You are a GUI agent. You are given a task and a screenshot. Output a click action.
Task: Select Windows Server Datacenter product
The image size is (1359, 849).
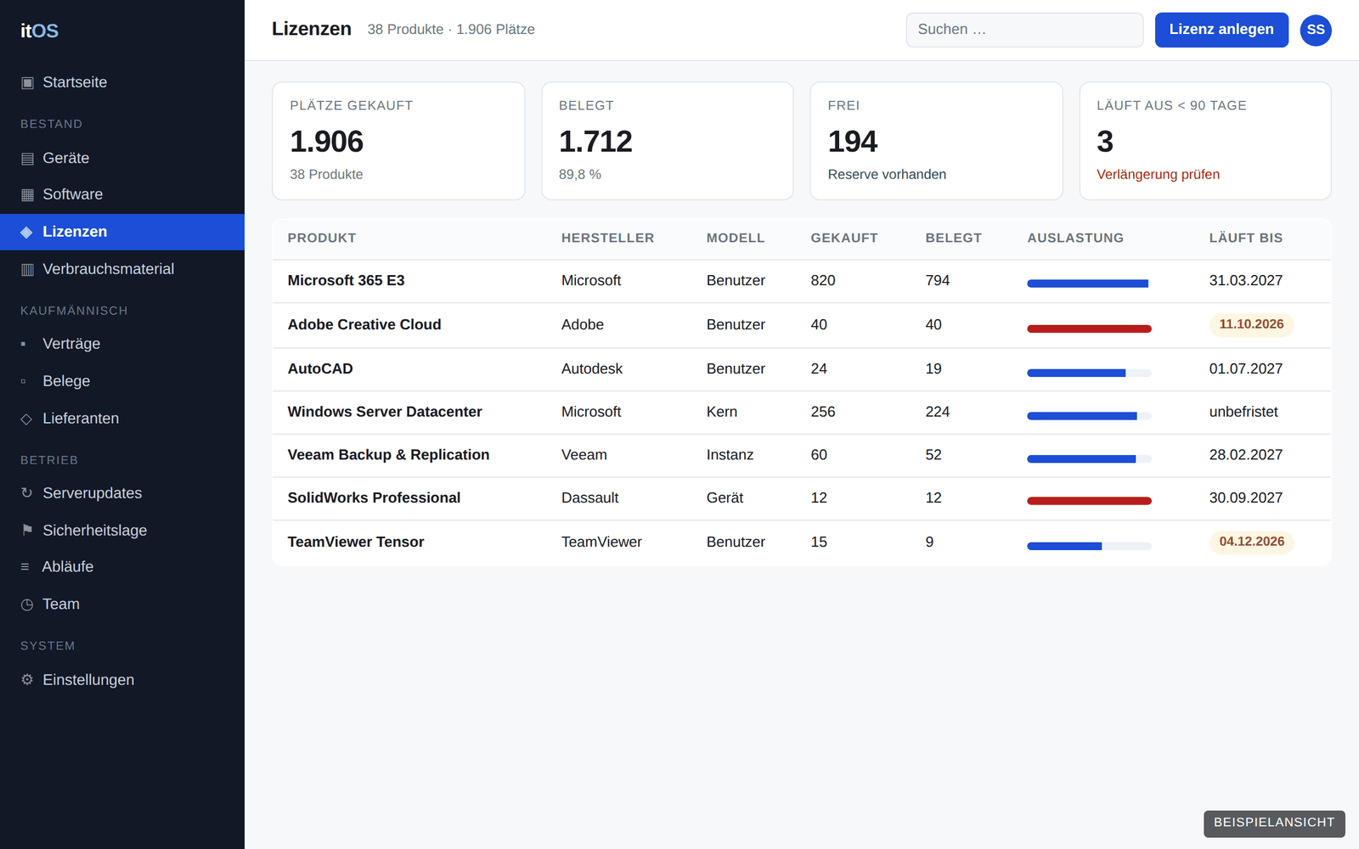385,412
